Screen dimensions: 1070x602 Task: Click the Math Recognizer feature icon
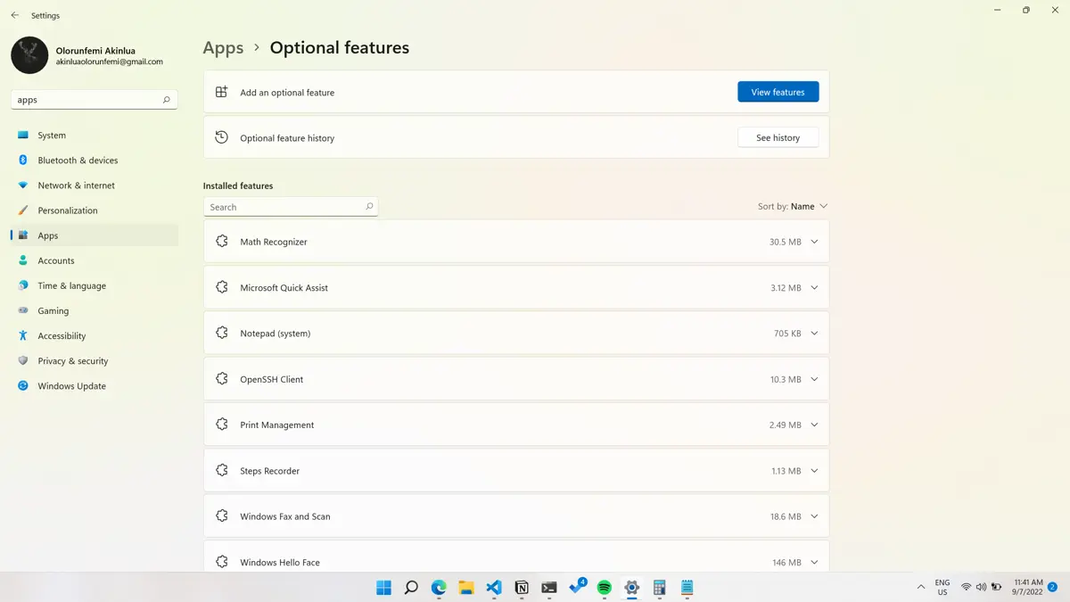pos(222,242)
